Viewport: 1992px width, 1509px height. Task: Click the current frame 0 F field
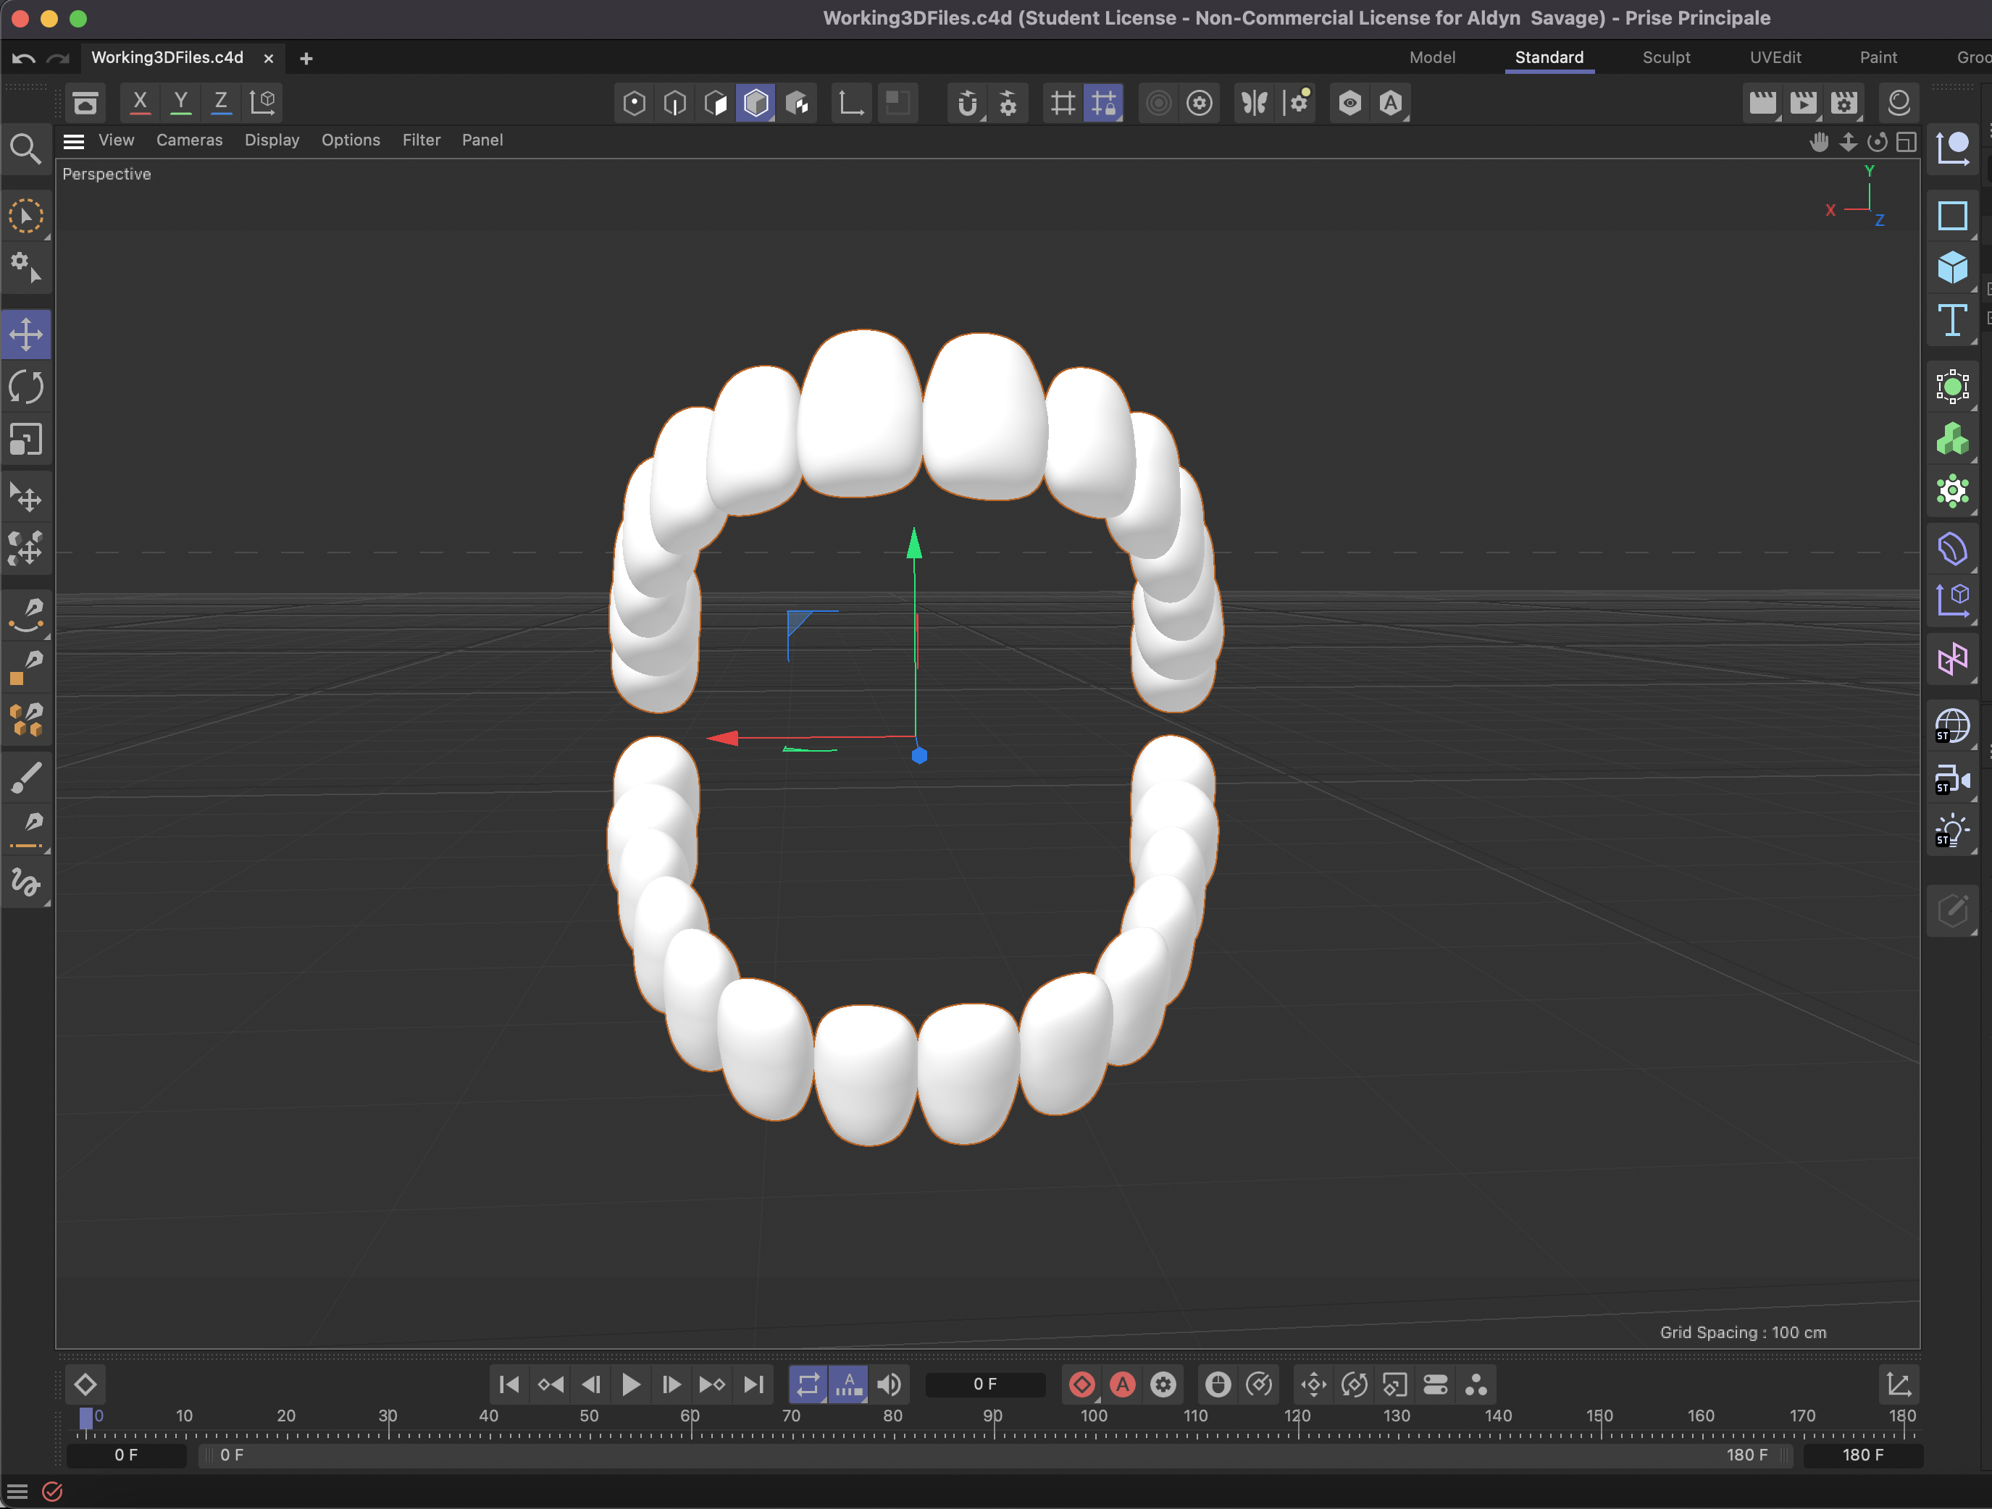[x=985, y=1384]
